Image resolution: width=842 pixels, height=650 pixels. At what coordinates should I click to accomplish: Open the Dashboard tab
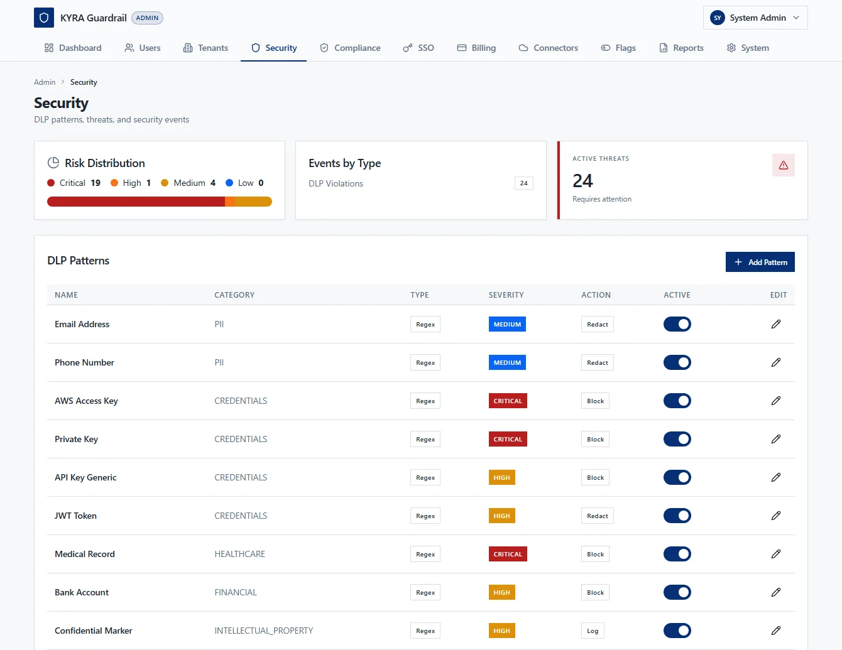click(x=73, y=48)
